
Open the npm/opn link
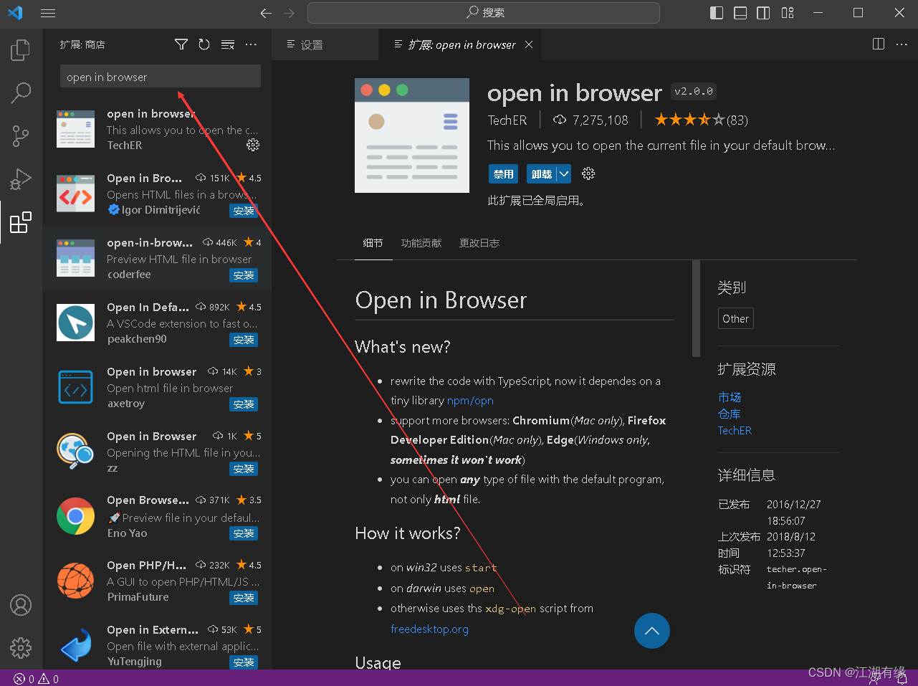click(470, 401)
